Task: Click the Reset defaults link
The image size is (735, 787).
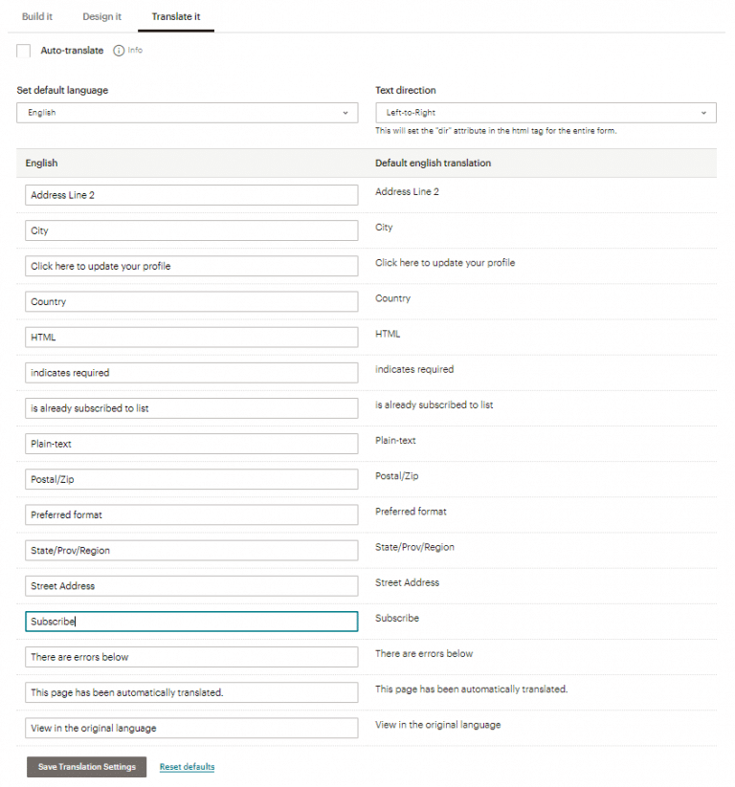Action: tap(186, 766)
